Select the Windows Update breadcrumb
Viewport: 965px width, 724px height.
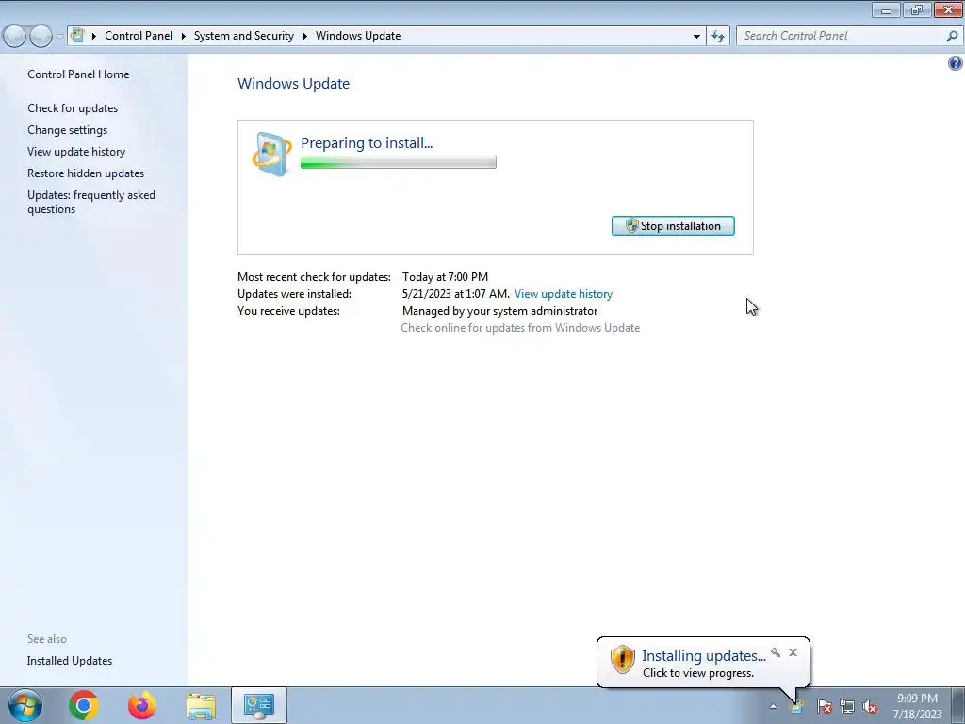[x=358, y=36]
